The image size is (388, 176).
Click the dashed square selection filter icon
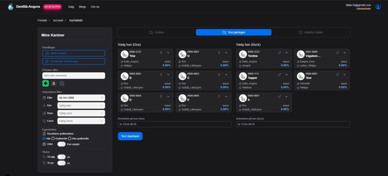(62, 83)
